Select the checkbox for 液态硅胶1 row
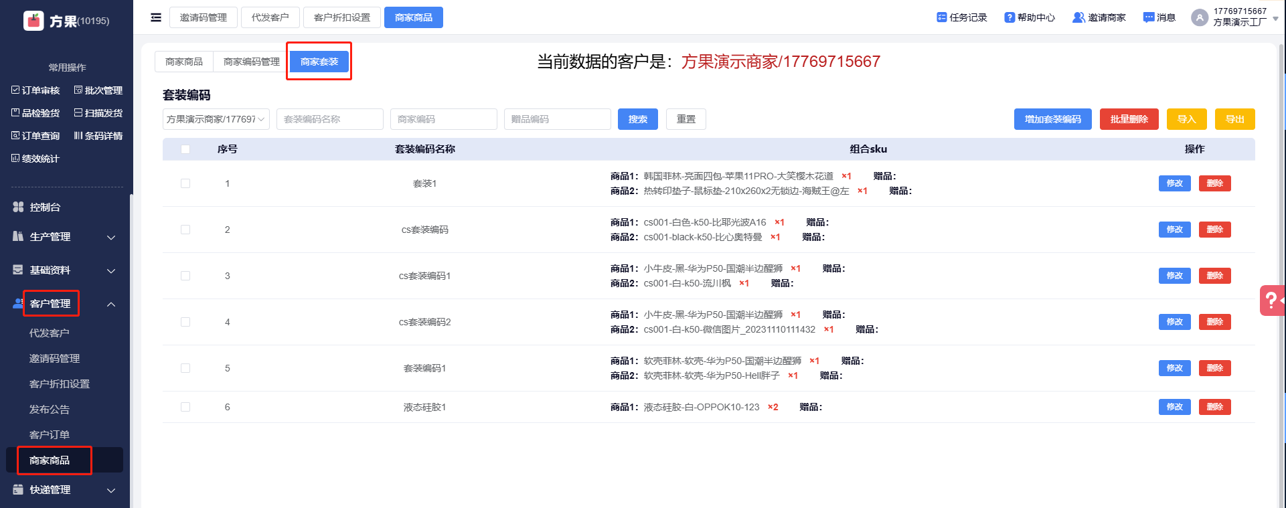The width and height of the screenshot is (1286, 508). pyautogui.click(x=185, y=407)
